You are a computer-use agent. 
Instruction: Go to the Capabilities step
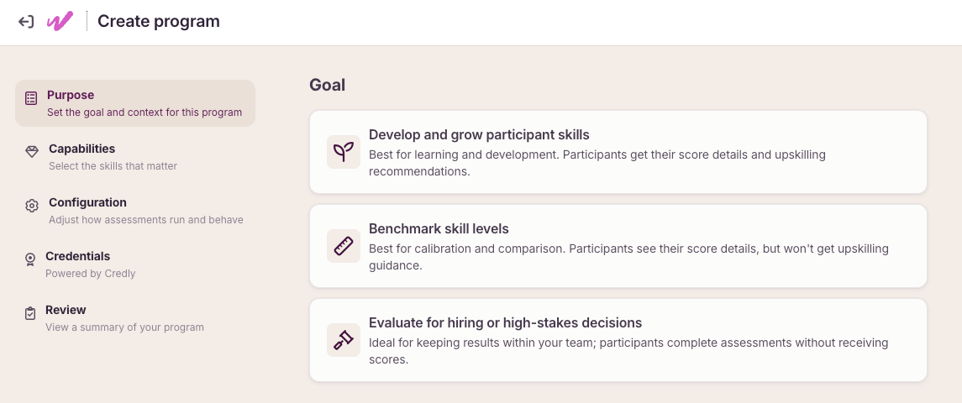pyautogui.click(x=135, y=157)
